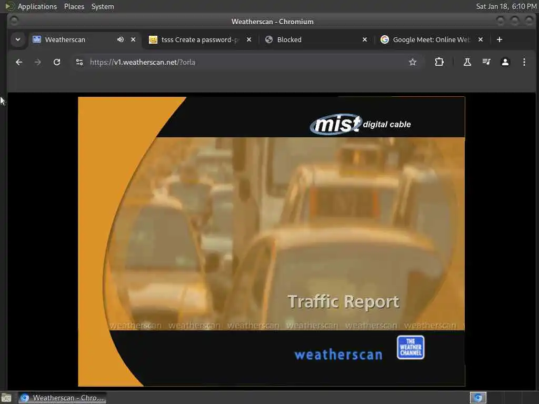Switch to the Google Meet tab
Viewport: 539px width, 404px height.
point(432,39)
